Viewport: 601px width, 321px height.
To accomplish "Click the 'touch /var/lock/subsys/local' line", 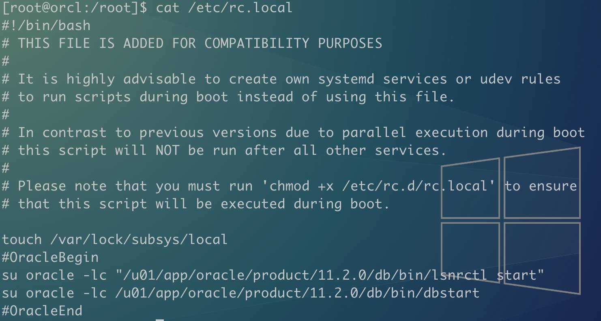I will pyautogui.click(x=114, y=240).
